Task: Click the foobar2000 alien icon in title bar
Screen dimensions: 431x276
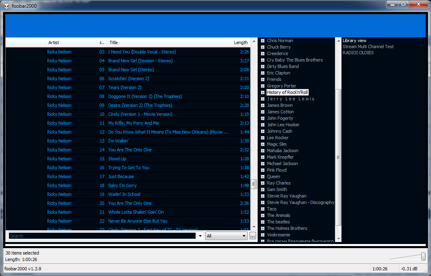Action: tap(7, 6)
